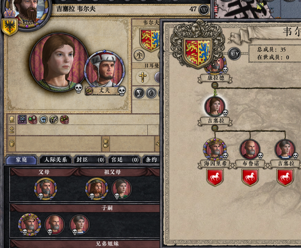Open the 宫廷 (0) tab

(125, 160)
